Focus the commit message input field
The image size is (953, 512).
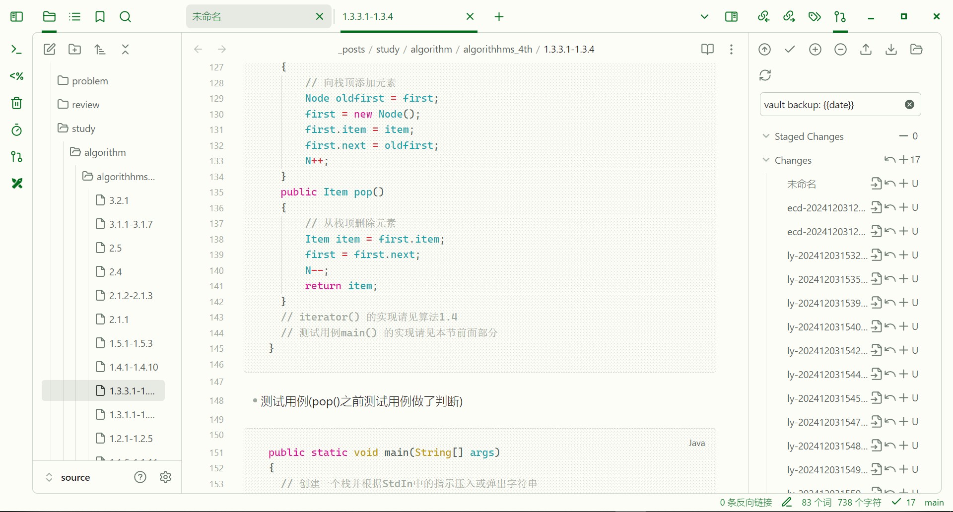(x=831, y=104)
